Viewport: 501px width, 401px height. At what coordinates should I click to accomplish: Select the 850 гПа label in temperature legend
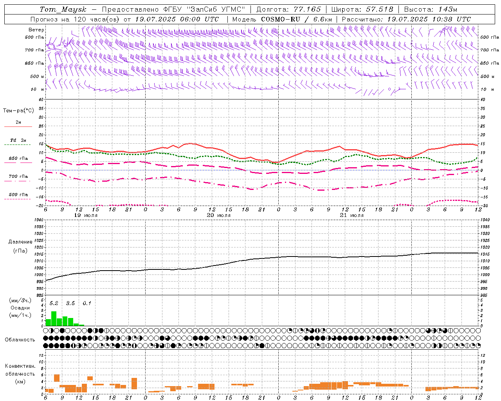[18, 158]
